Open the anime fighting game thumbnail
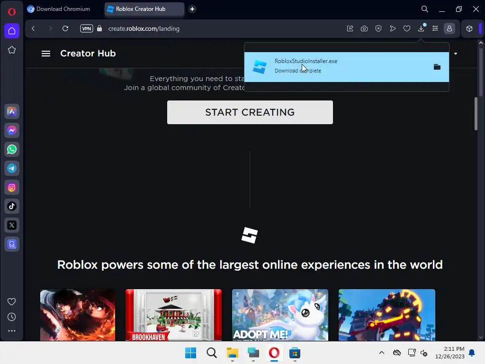485x364 pixels. point(78,315)
